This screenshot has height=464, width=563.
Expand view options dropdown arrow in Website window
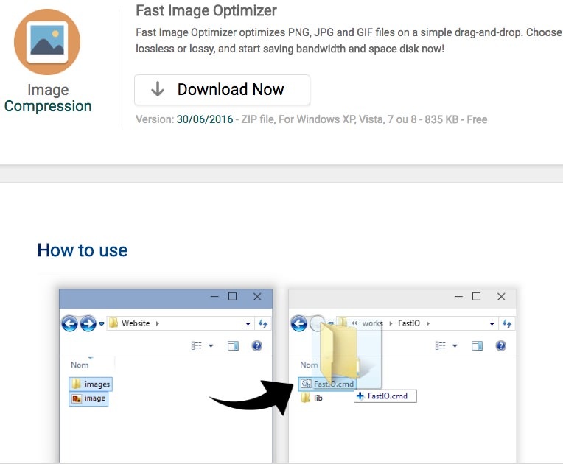point(211,345)
